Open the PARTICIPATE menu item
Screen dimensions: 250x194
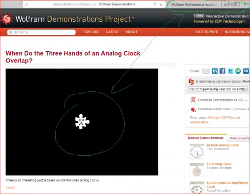click(207, 32)
